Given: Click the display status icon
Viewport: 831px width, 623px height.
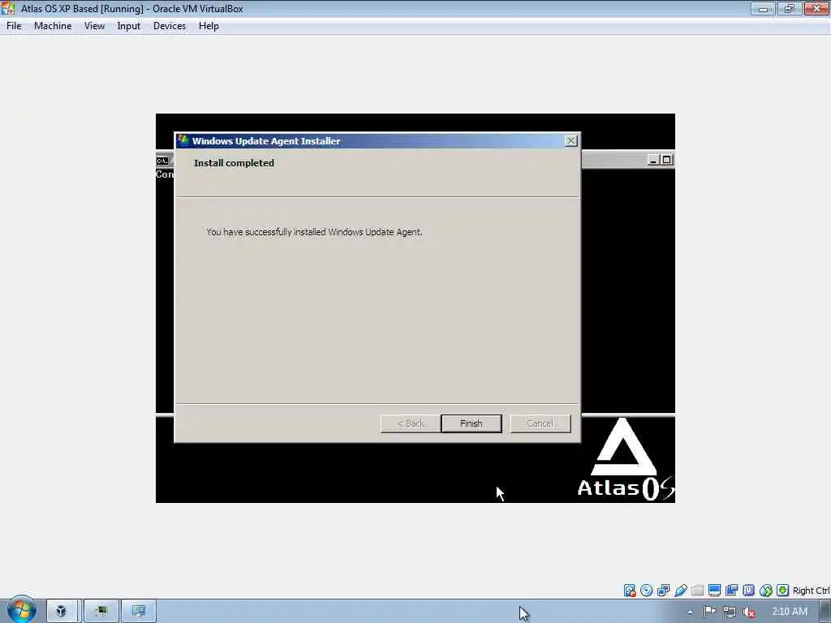Looking at the screenshot, I should pyautogui.click(x=714, y=591).
